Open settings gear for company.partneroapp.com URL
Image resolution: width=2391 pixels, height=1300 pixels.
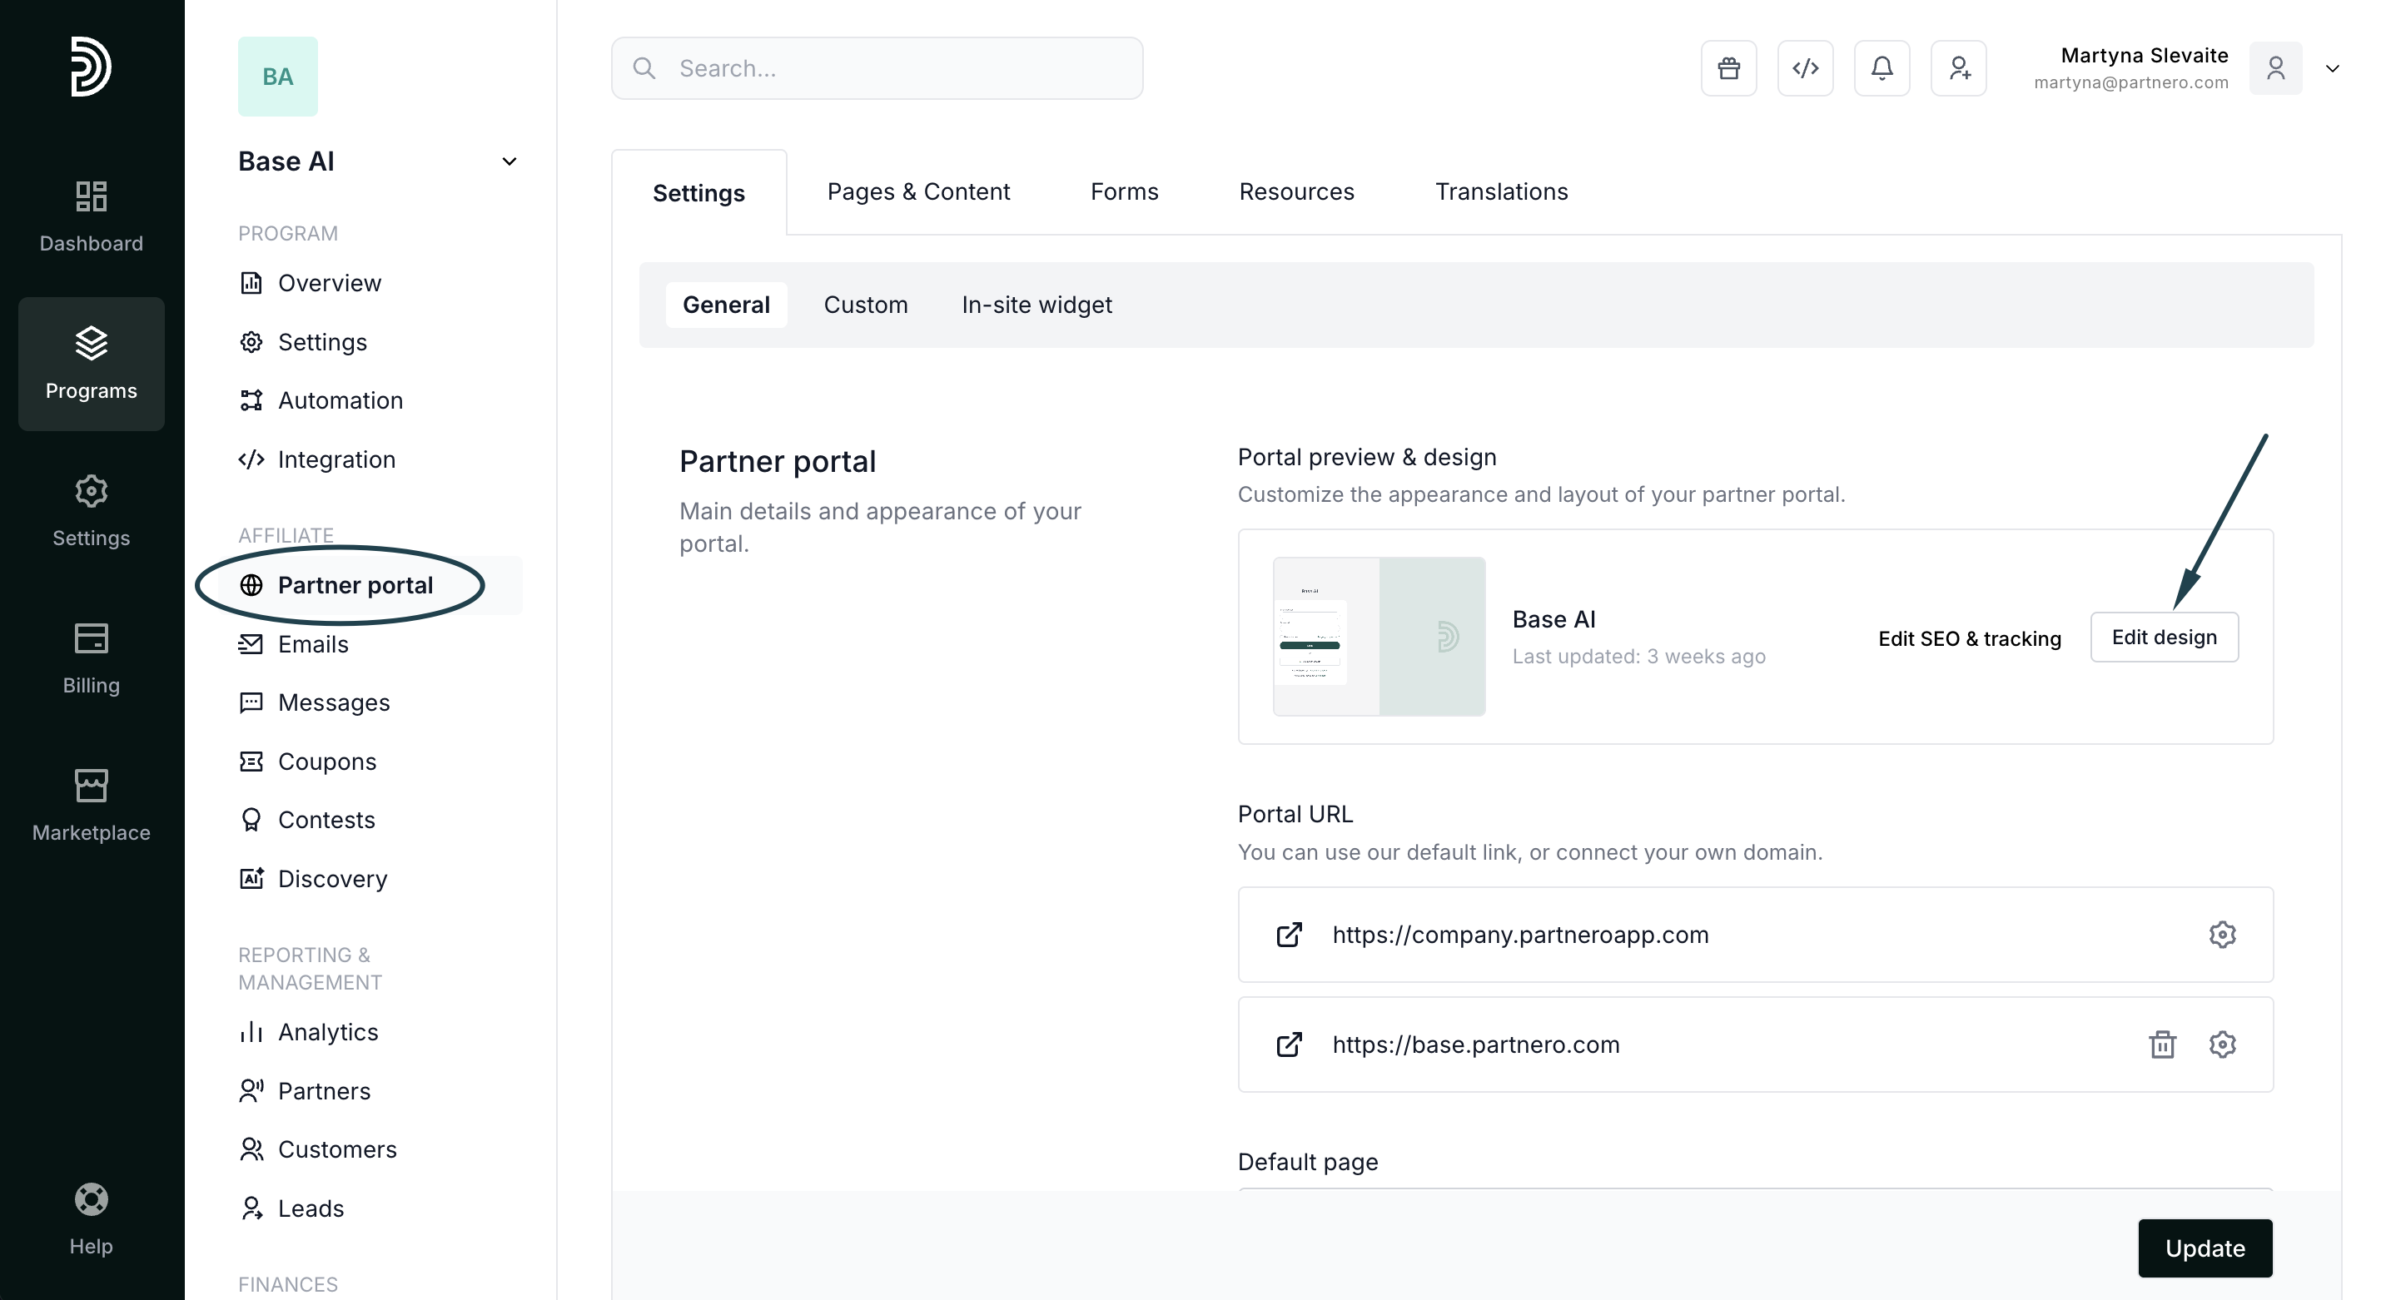click(x=2222, y=935)
